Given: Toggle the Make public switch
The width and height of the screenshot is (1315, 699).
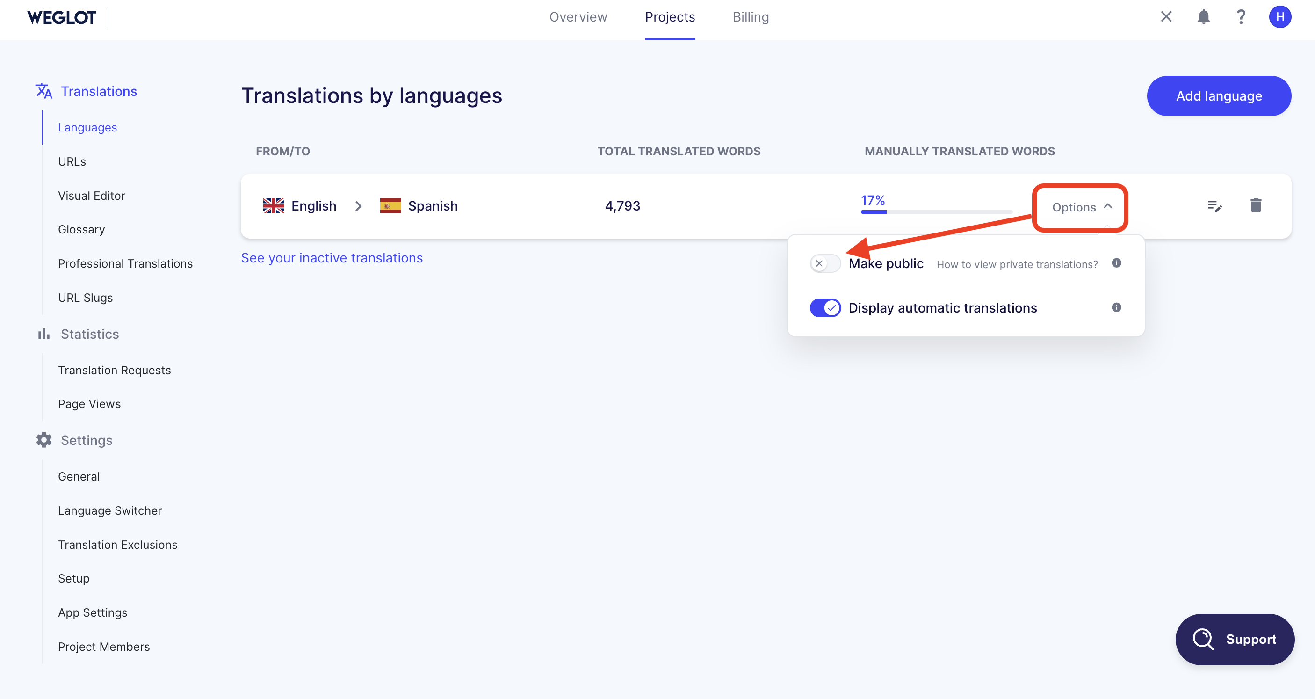Looking at the screenshot, I should pos(824,263).
